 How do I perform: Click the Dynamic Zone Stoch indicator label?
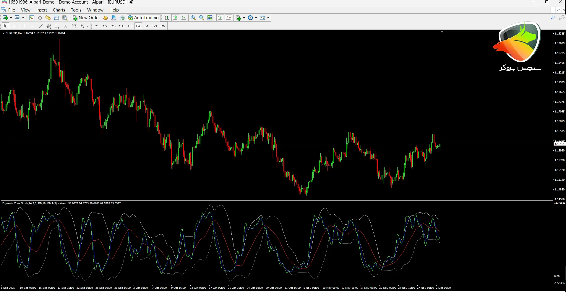pyautogui.click(x=20, y=203)
